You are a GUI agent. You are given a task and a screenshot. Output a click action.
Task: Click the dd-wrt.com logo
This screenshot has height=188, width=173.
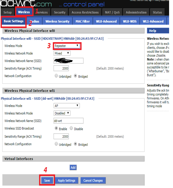(x=26, y=4)
